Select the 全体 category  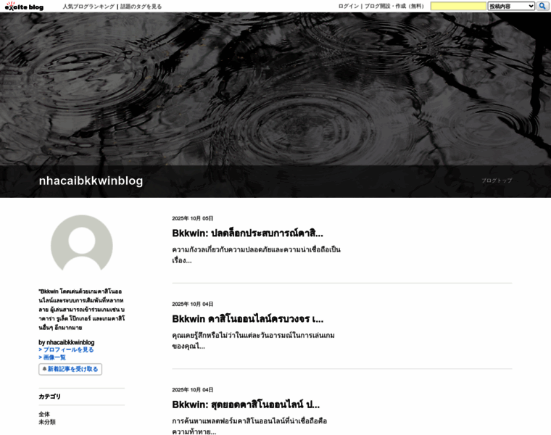click(44, 414)
